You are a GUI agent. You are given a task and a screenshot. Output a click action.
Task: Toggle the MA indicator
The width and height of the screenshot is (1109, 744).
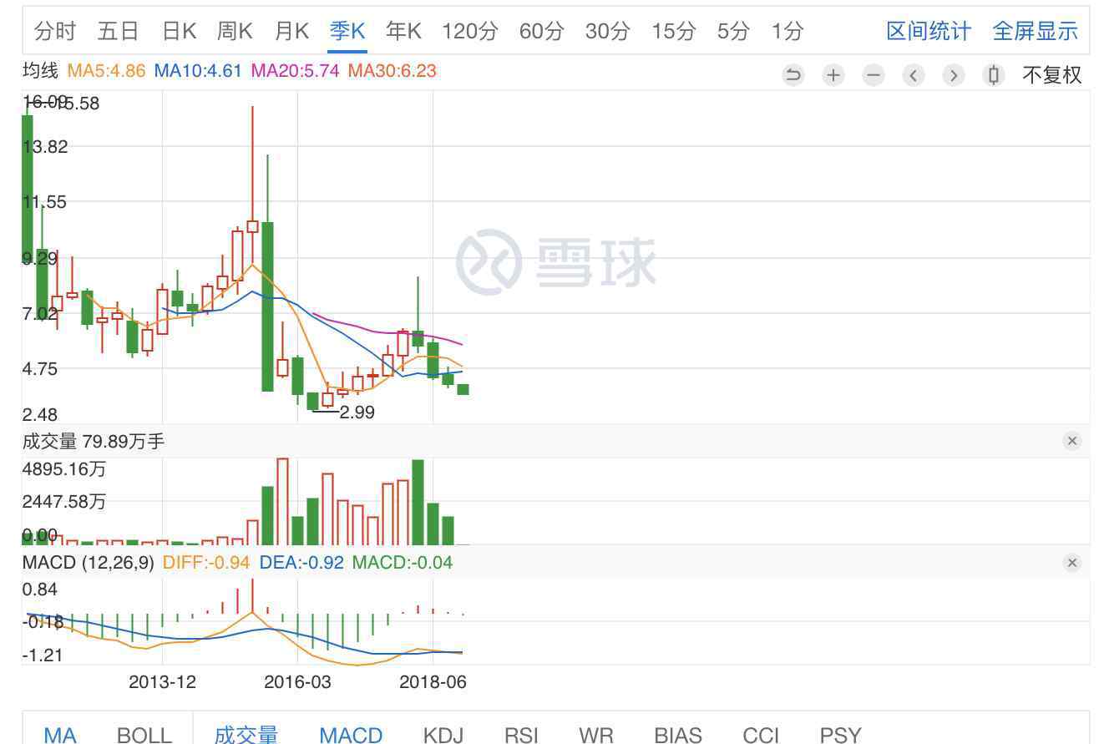(x=60, y=734)
